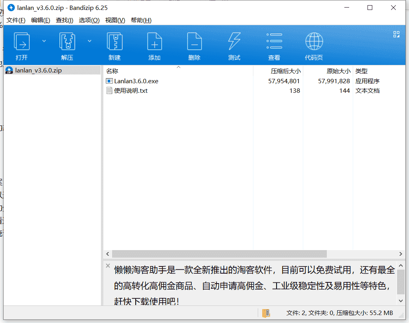Click the archive comment description text
Screen dimensions: 409x323
254,286
